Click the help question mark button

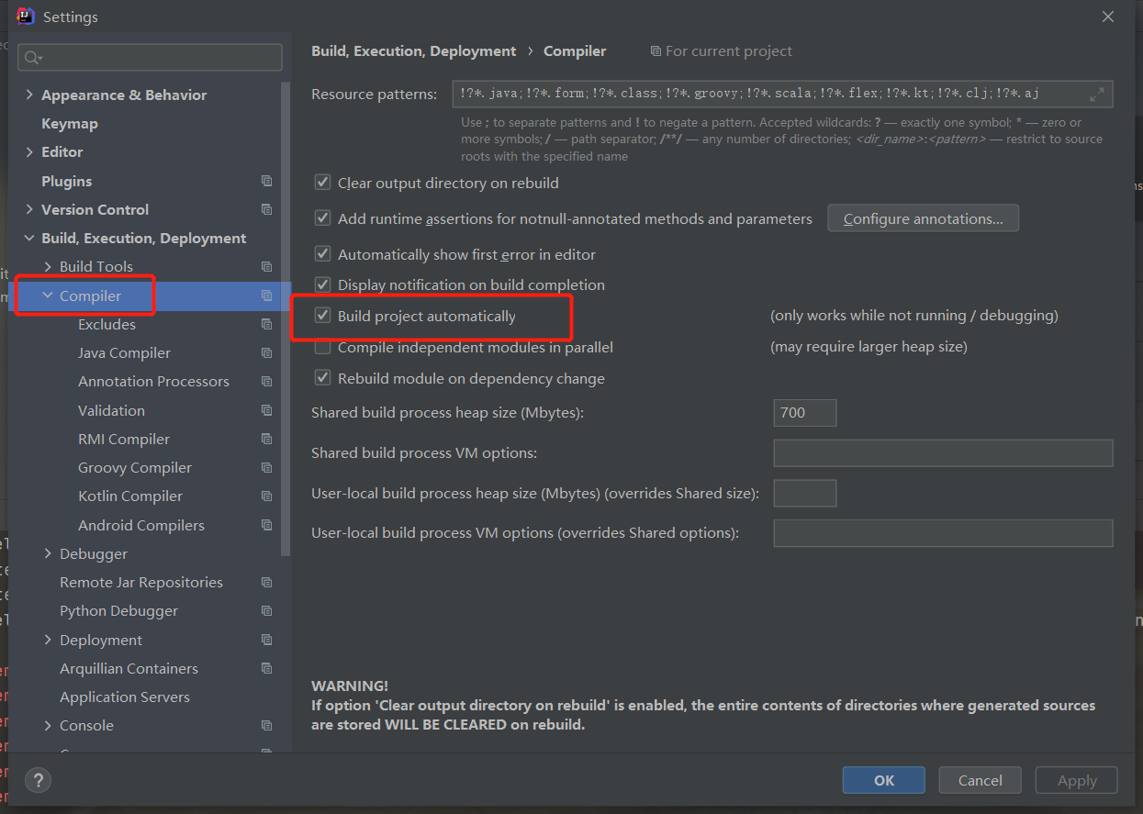pos(38,781)
